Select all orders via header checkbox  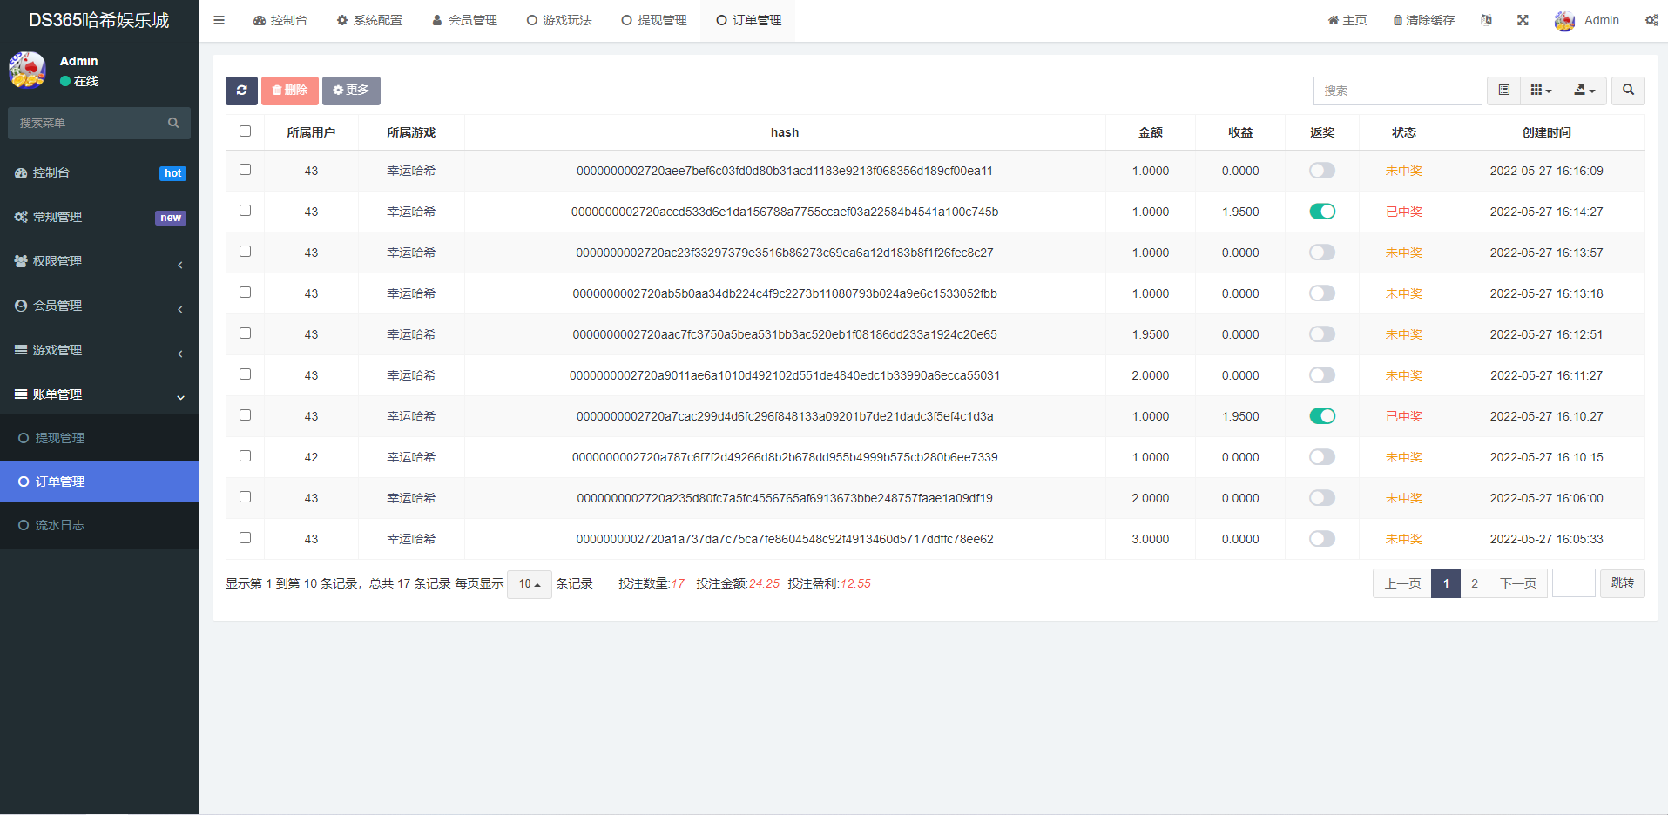tap(245, 131)
